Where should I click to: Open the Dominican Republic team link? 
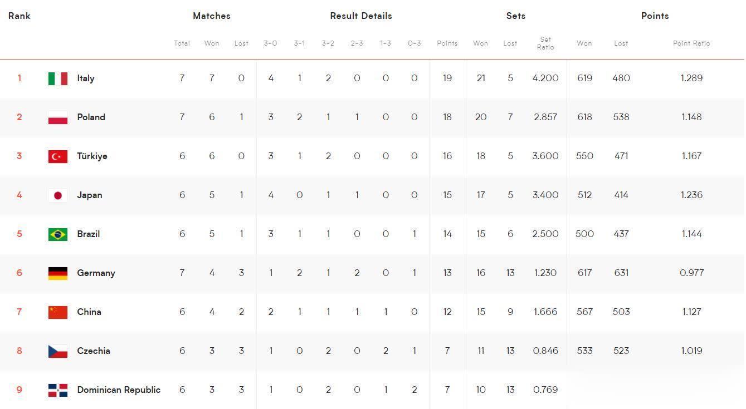click(x=119, y=390)
